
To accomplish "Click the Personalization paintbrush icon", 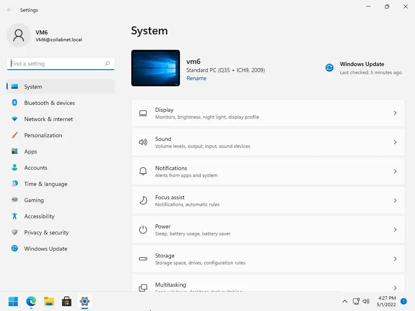I will (x=15, y=135).
